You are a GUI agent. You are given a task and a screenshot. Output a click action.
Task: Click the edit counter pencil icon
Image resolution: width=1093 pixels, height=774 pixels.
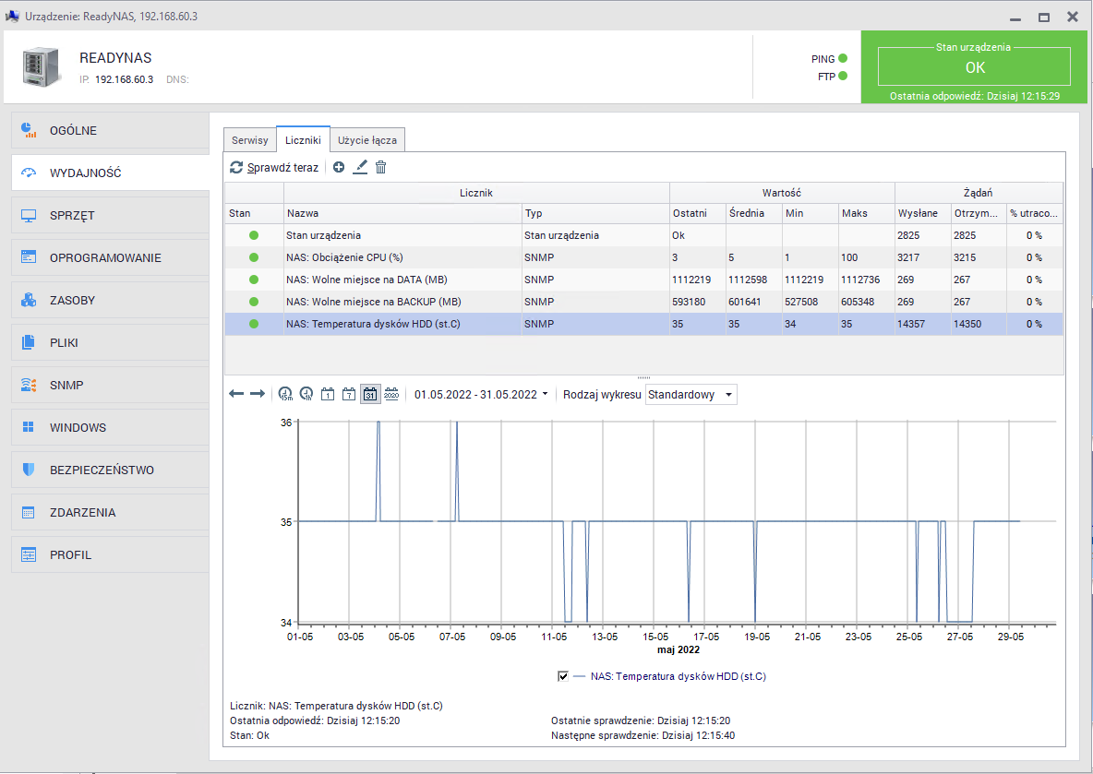360,167
